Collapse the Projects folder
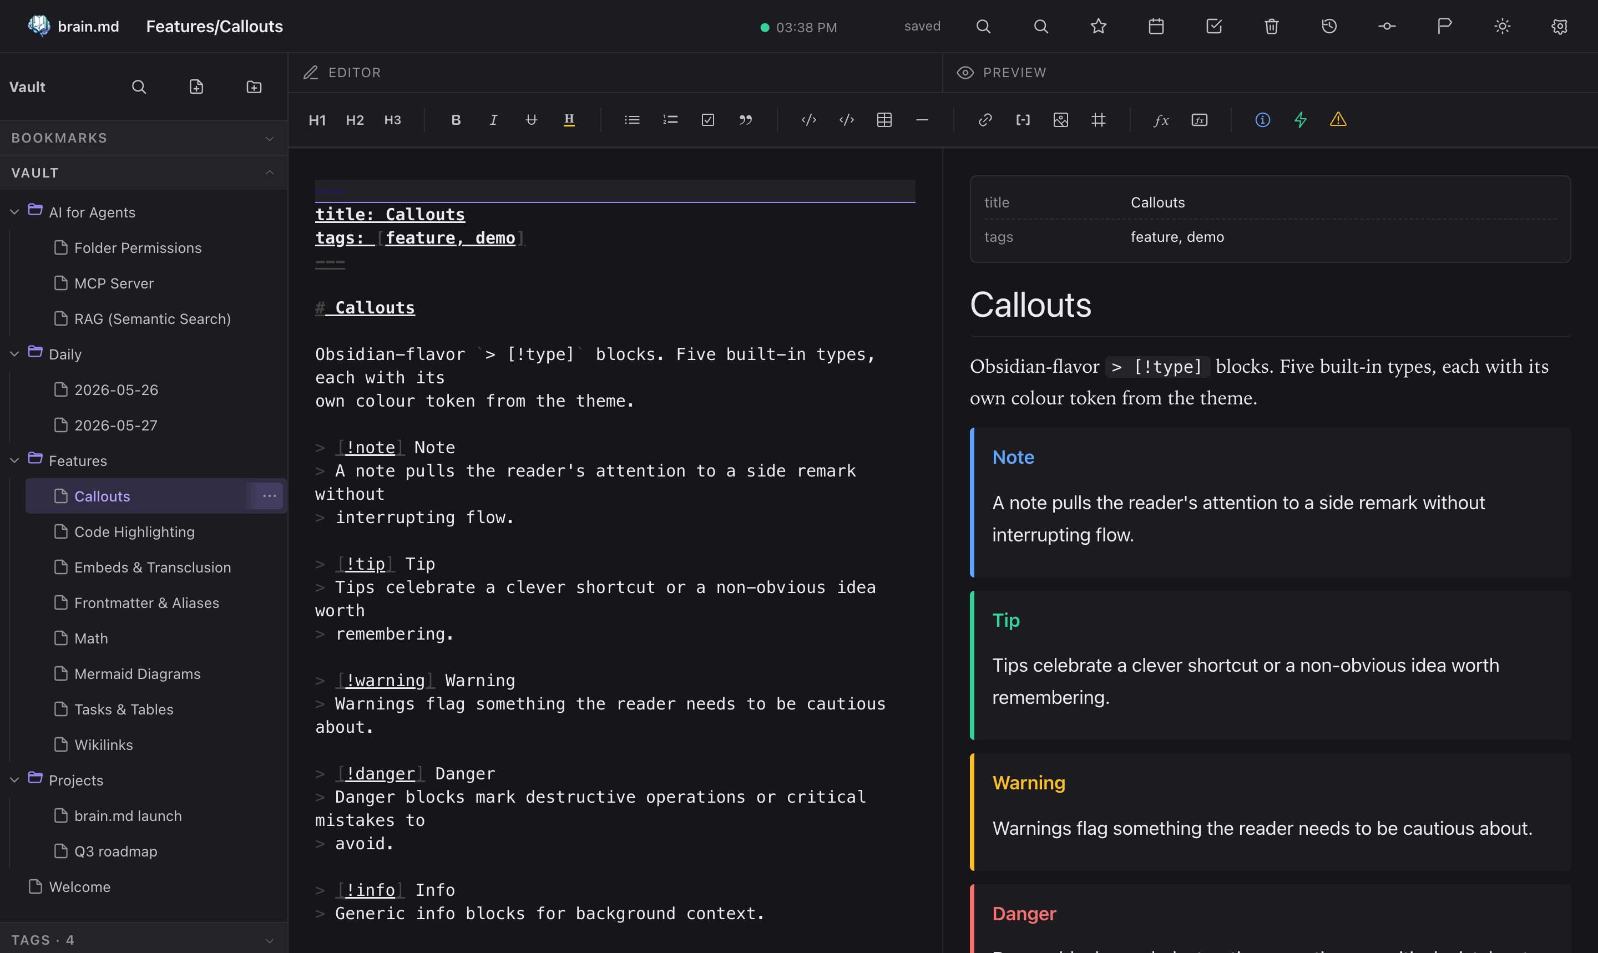This screenshot has height=953, width=1598. pos(14,780)
